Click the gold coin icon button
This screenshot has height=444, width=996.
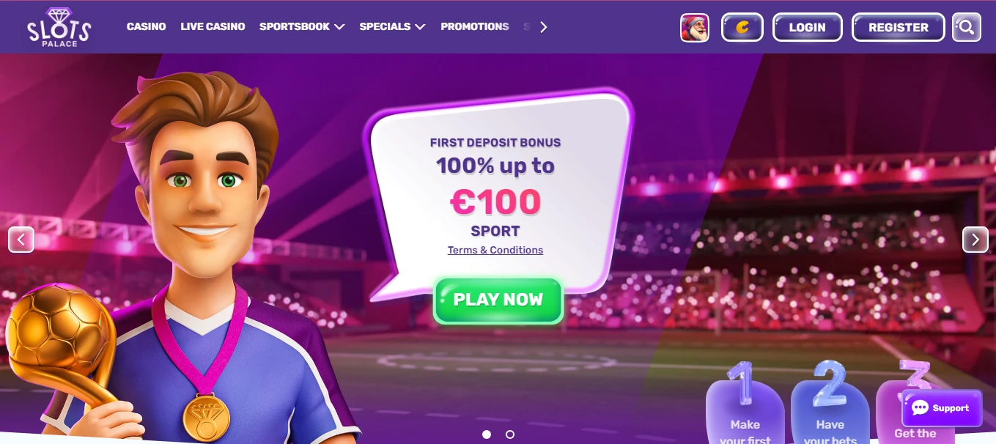click(x=742, y=28)
